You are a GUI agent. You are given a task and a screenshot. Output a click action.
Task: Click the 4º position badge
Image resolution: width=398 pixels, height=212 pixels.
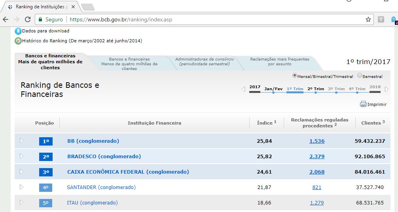tap(45, 187)
